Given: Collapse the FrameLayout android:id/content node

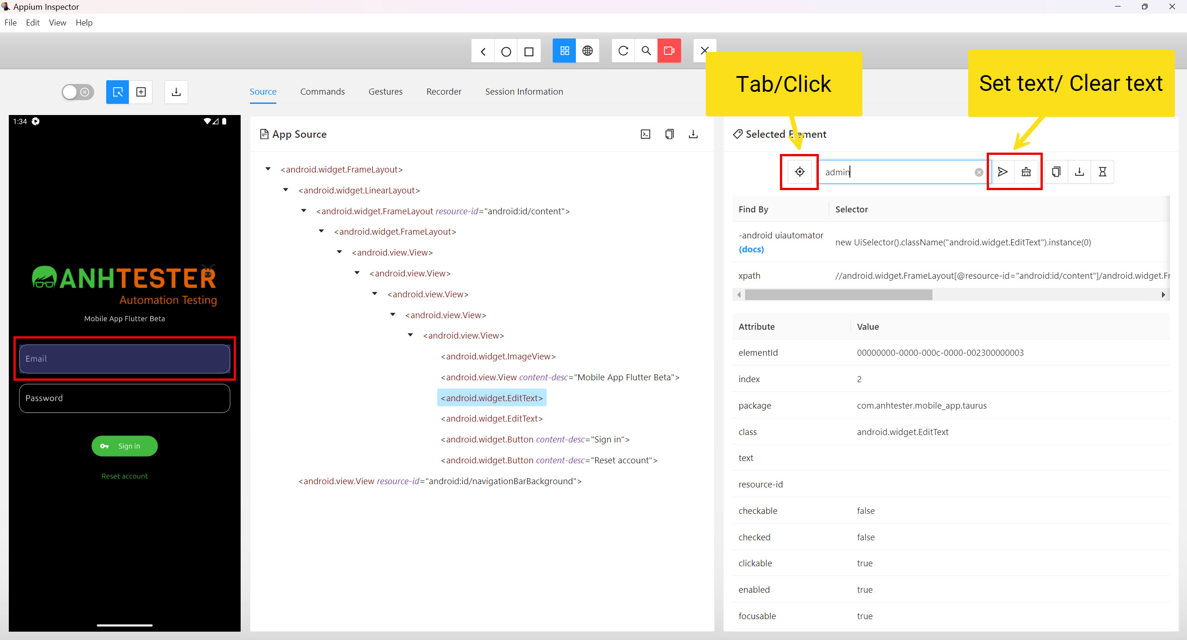Looking at the screenshot, I should [x=304, y=211].
